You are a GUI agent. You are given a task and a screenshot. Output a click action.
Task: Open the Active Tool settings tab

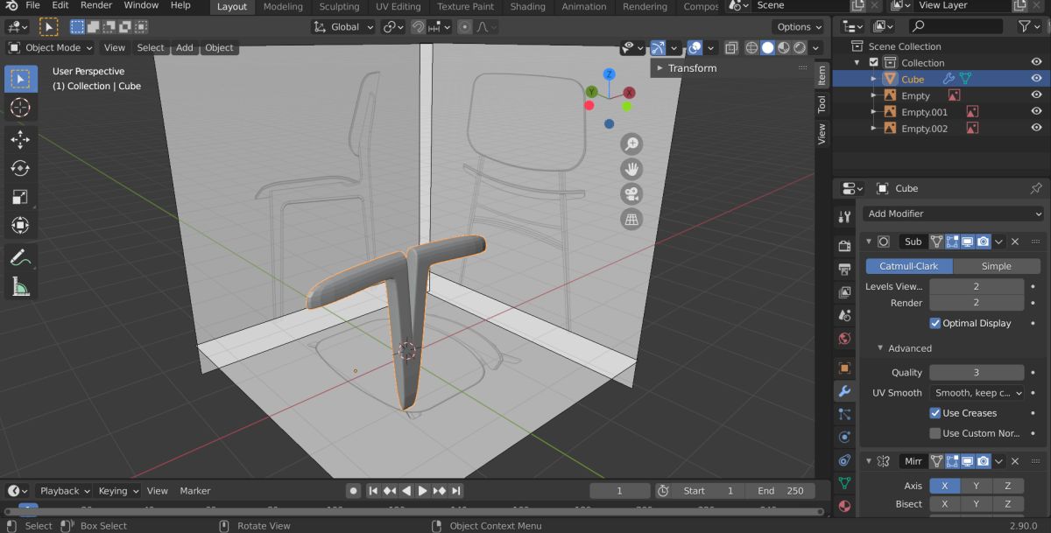[x=844, y=216]
